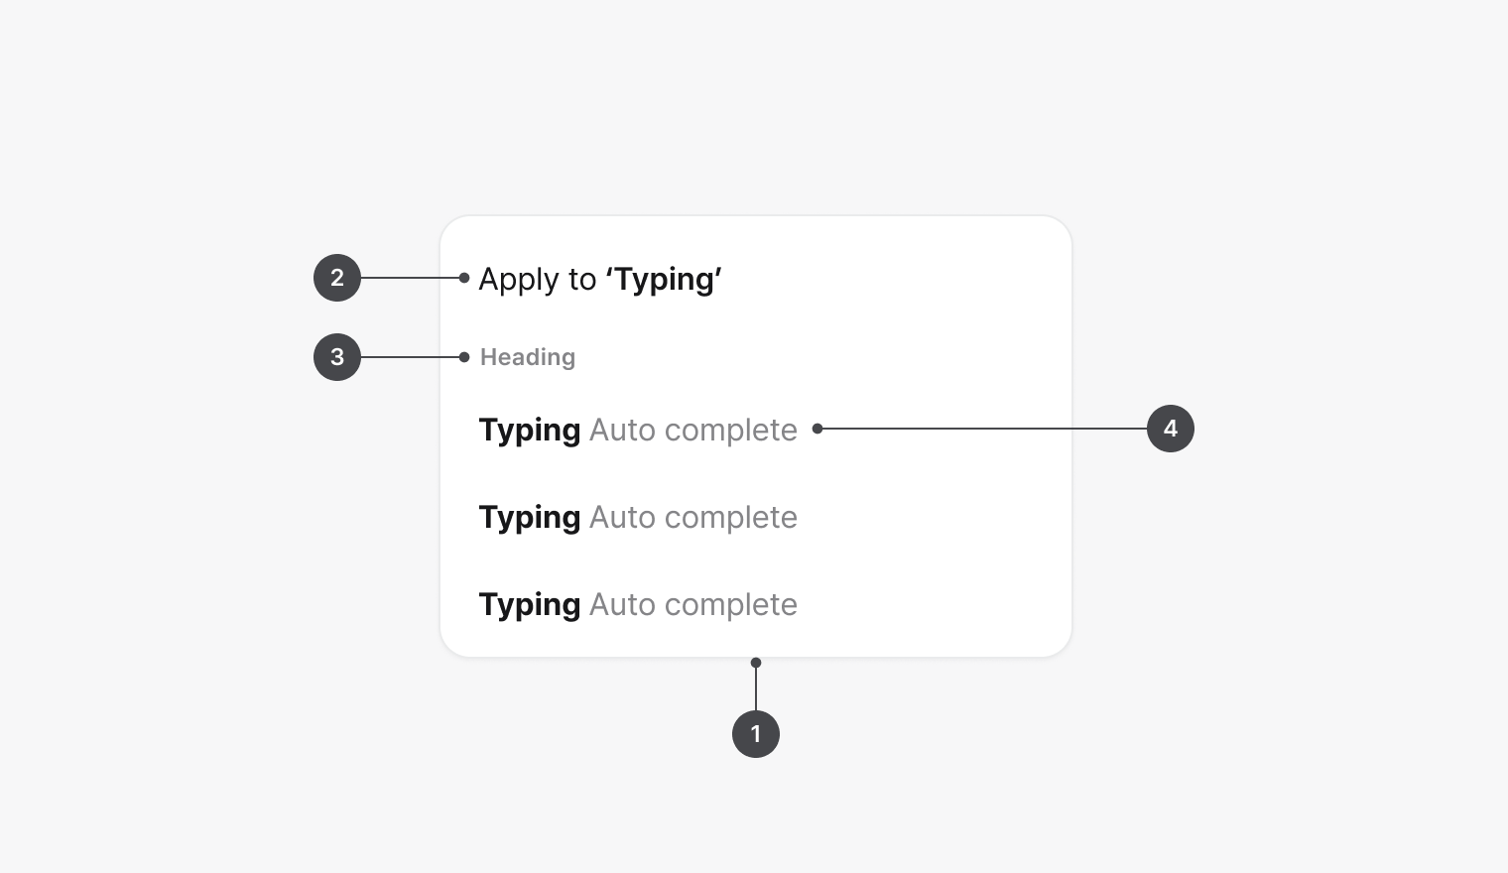Viewport: 1508px width, 873px height.
Task: Click gray "Auto complete" in the third suggestion
Action: [x=693, y=605]
